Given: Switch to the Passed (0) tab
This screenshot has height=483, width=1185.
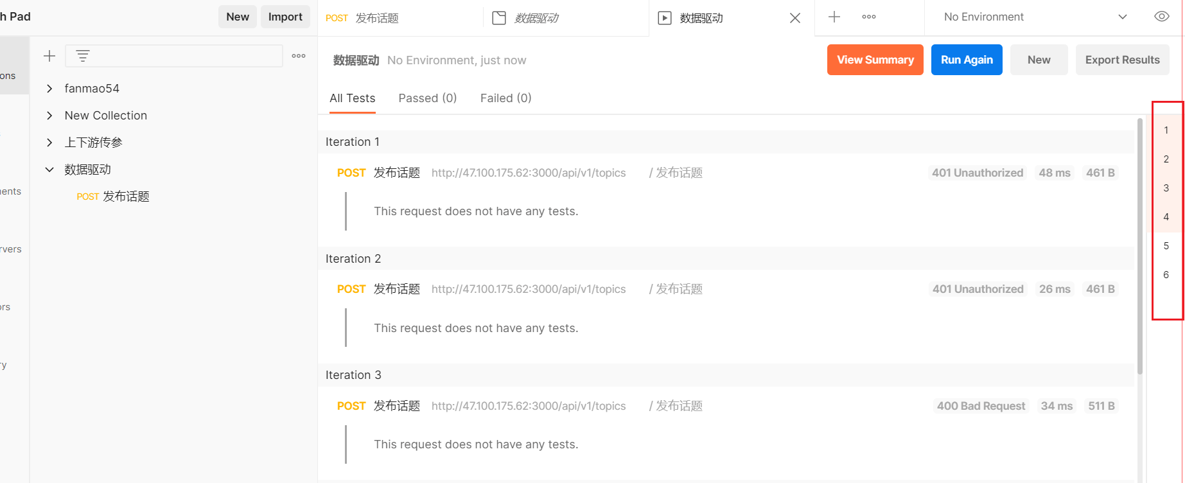Looking at the screenshot, I should pos(428,98).
